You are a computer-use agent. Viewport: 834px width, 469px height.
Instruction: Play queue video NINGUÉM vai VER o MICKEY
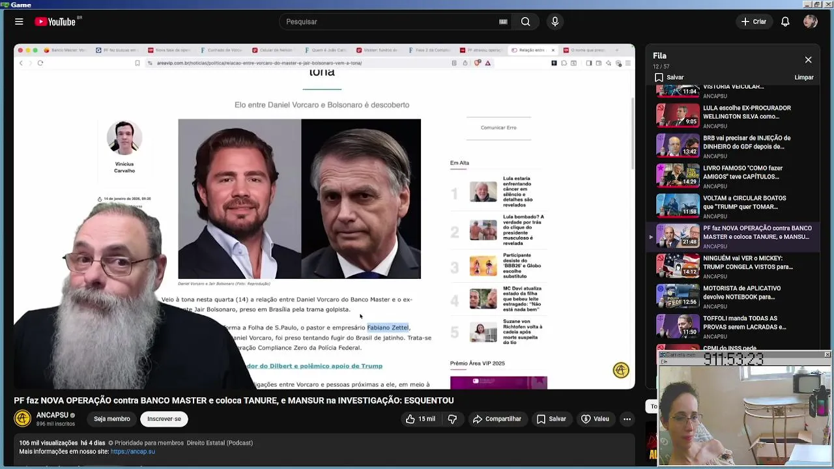732,266
